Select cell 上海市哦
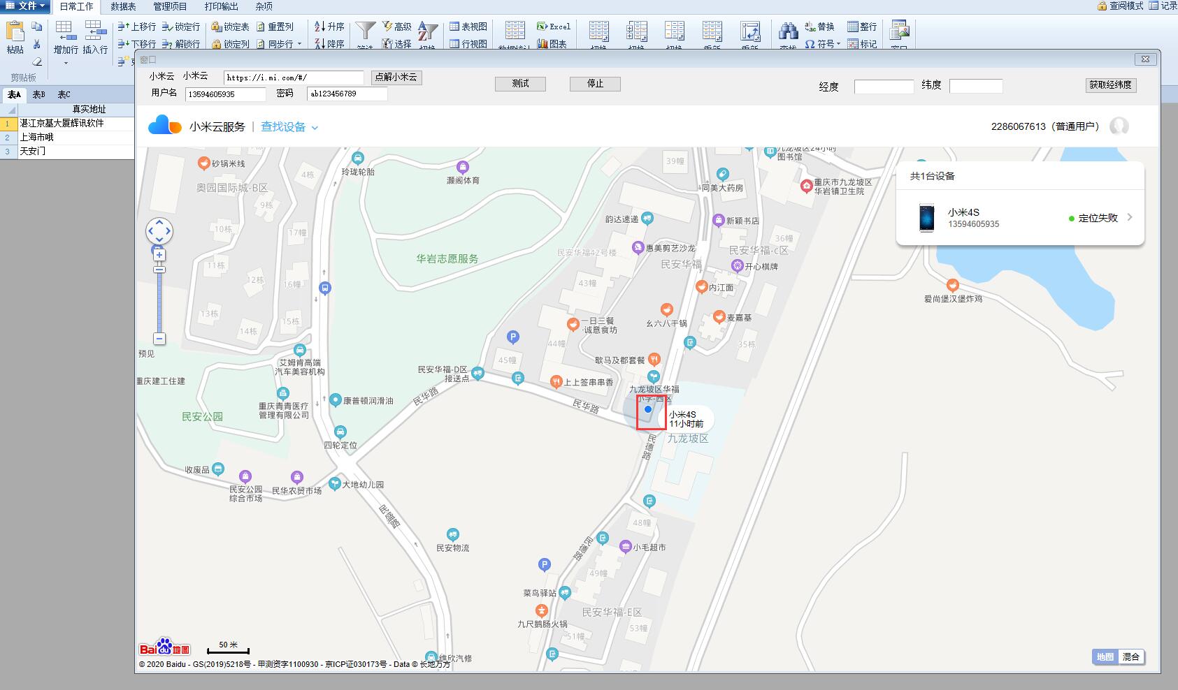Image resolution: width=1178 pixels, height=690 pixels. click(76, 137)
